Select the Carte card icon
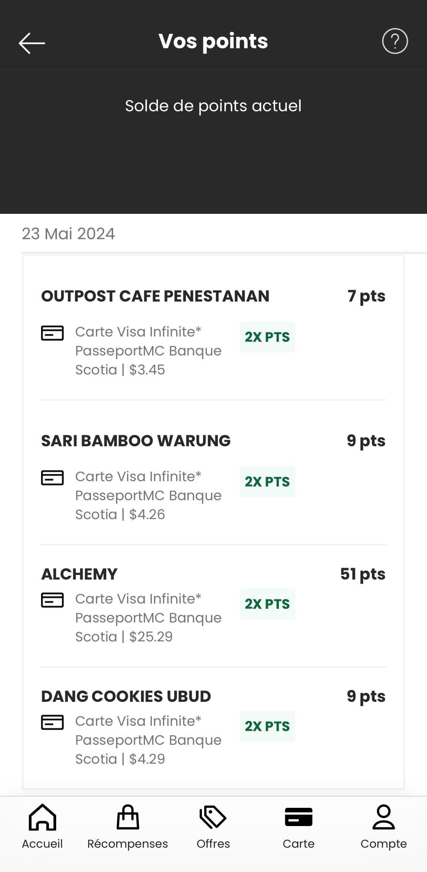The width and height of the screenshot is (427, 872). [x=299, y=817]
